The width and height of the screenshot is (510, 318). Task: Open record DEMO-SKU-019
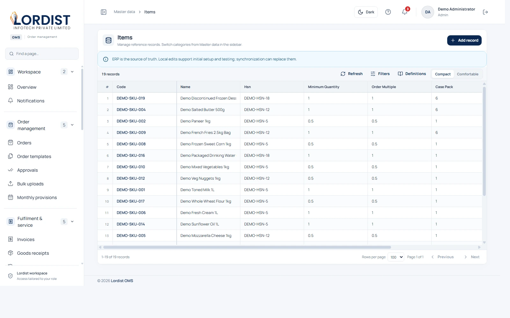pyautogui.click(x=131, y=98)
